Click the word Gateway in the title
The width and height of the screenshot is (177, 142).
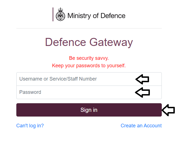[111, 42]
